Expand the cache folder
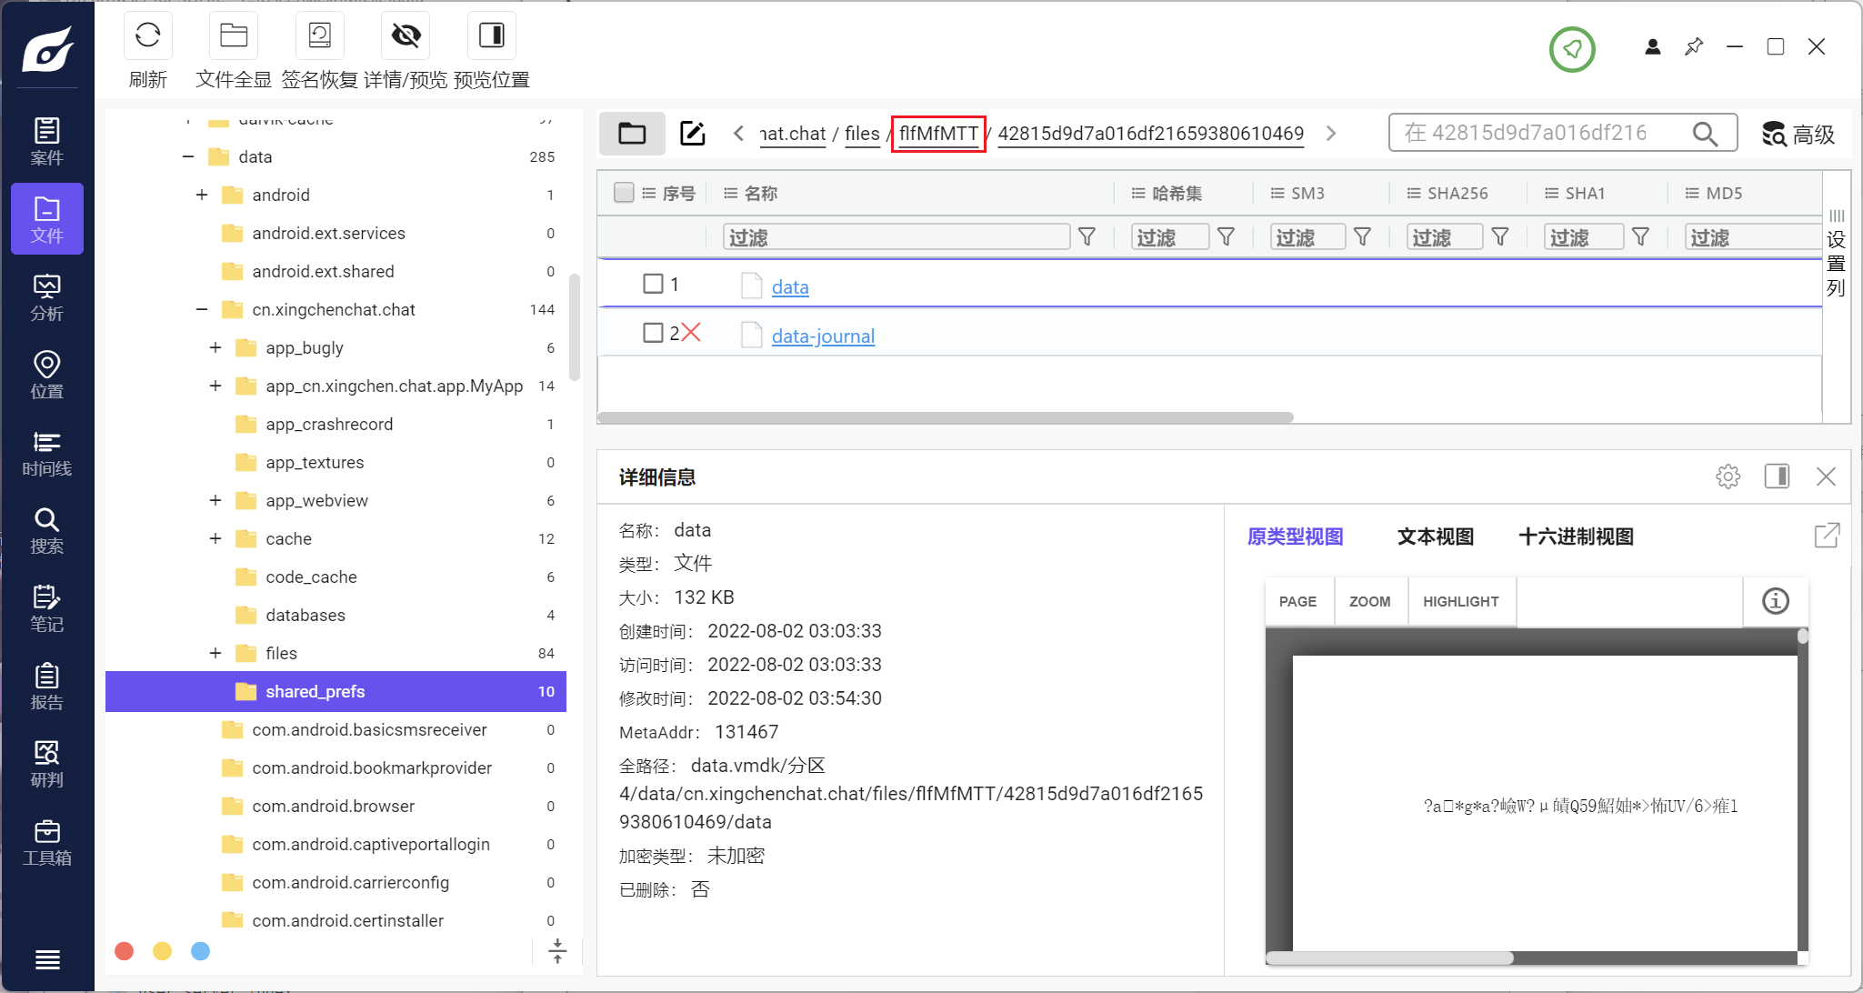 pos(215,539)
